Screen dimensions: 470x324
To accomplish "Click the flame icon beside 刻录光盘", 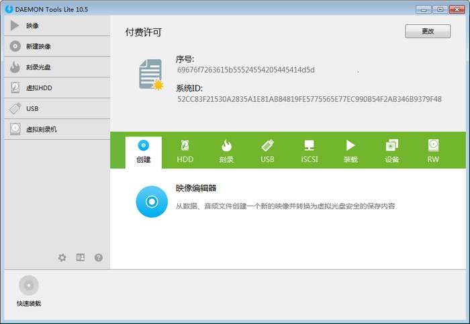I will tap(15, 67).
